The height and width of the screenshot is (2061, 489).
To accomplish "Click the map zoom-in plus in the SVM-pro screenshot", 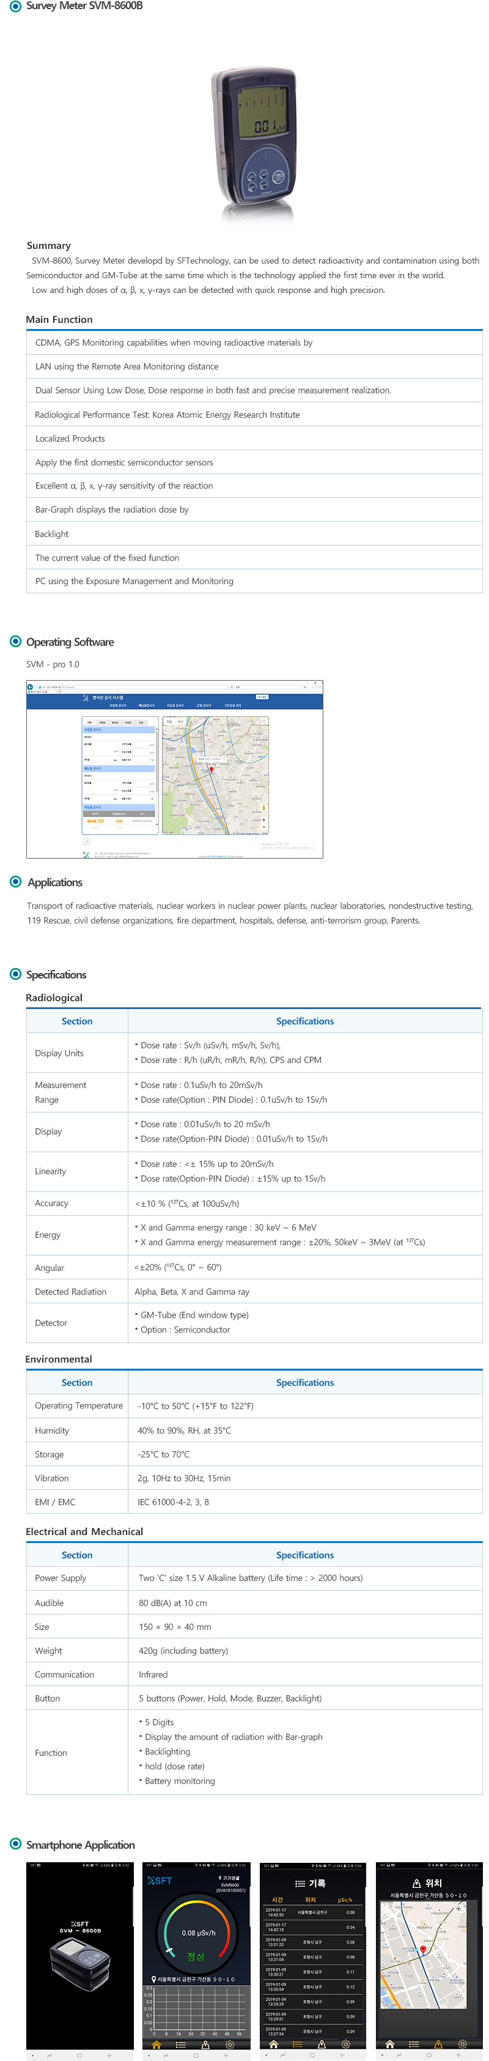I will point(265,820).
